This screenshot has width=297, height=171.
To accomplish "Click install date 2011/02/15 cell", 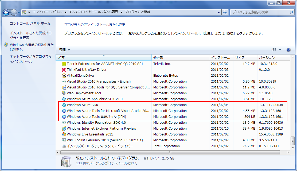I will [x=220, y=129].
